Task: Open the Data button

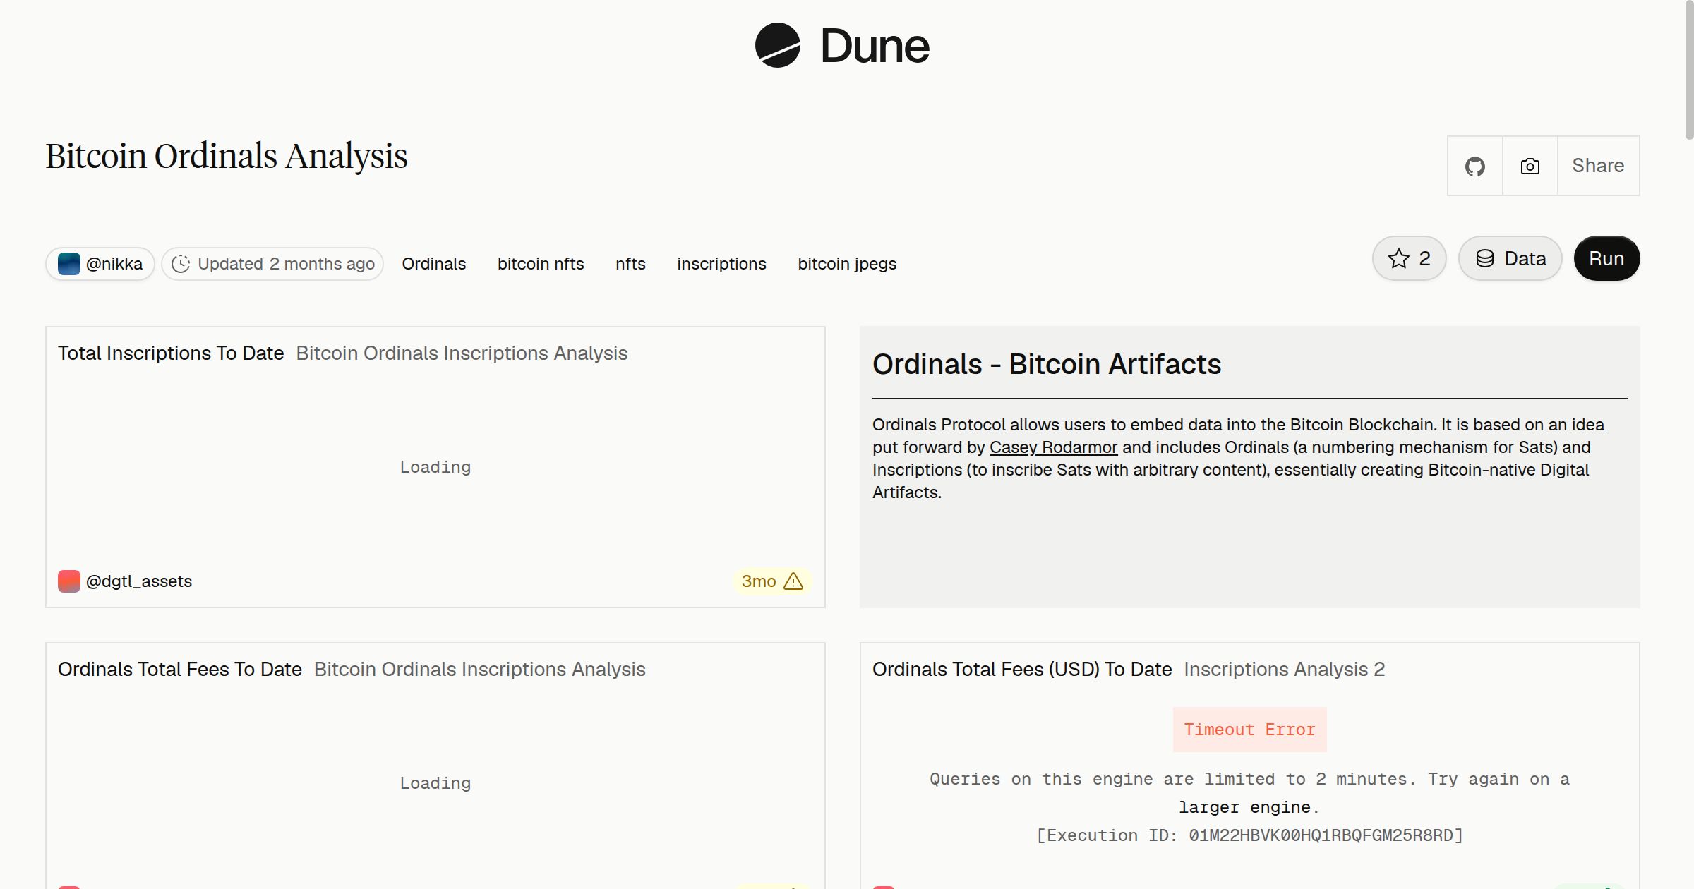Action: coord(1510,258)
